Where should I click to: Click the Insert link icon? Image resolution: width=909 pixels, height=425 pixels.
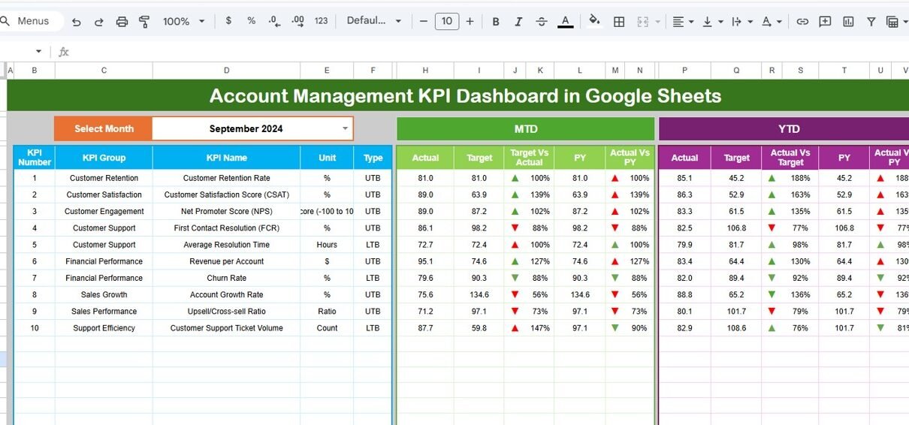pyautogui.click(x=802, y=22)
